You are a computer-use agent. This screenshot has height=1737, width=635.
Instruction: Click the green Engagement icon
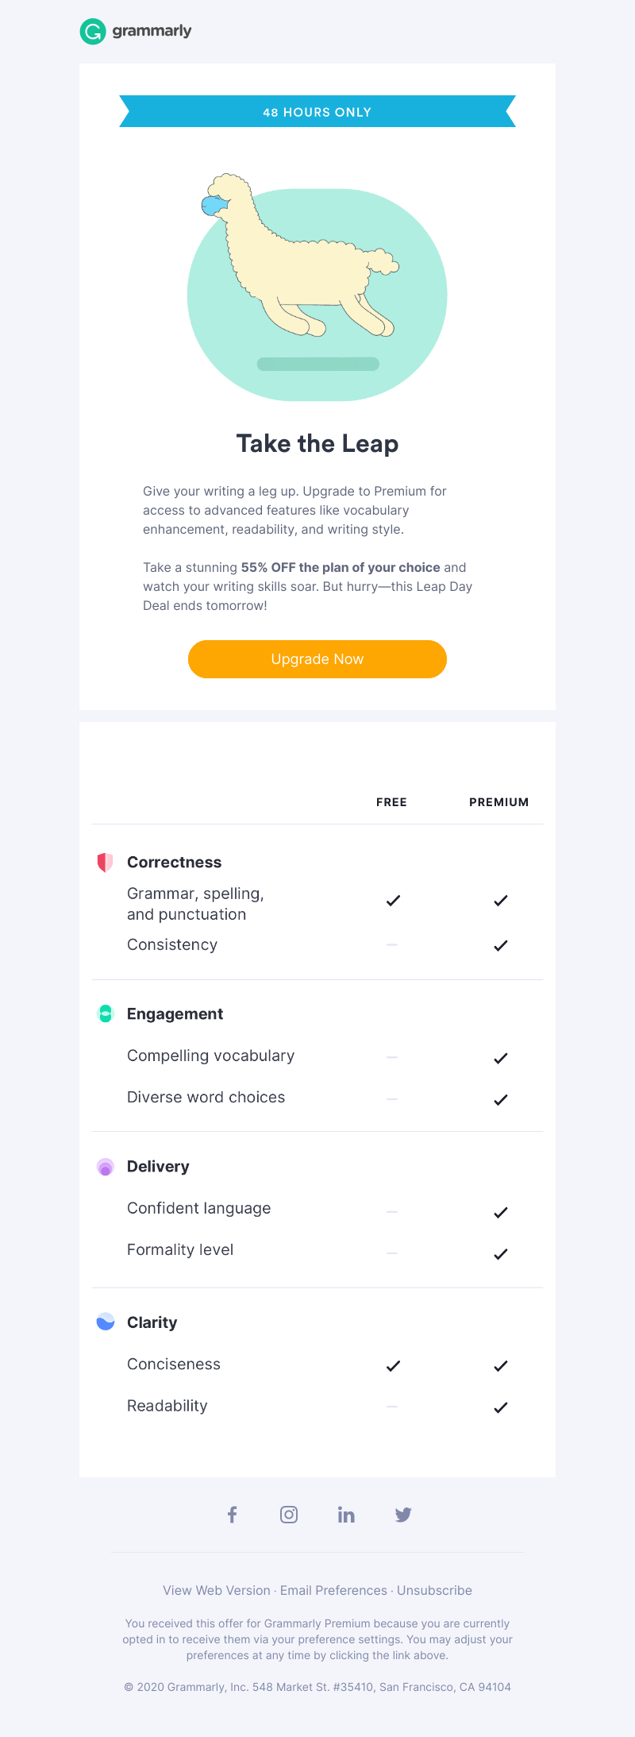(x=105, y=1014)
